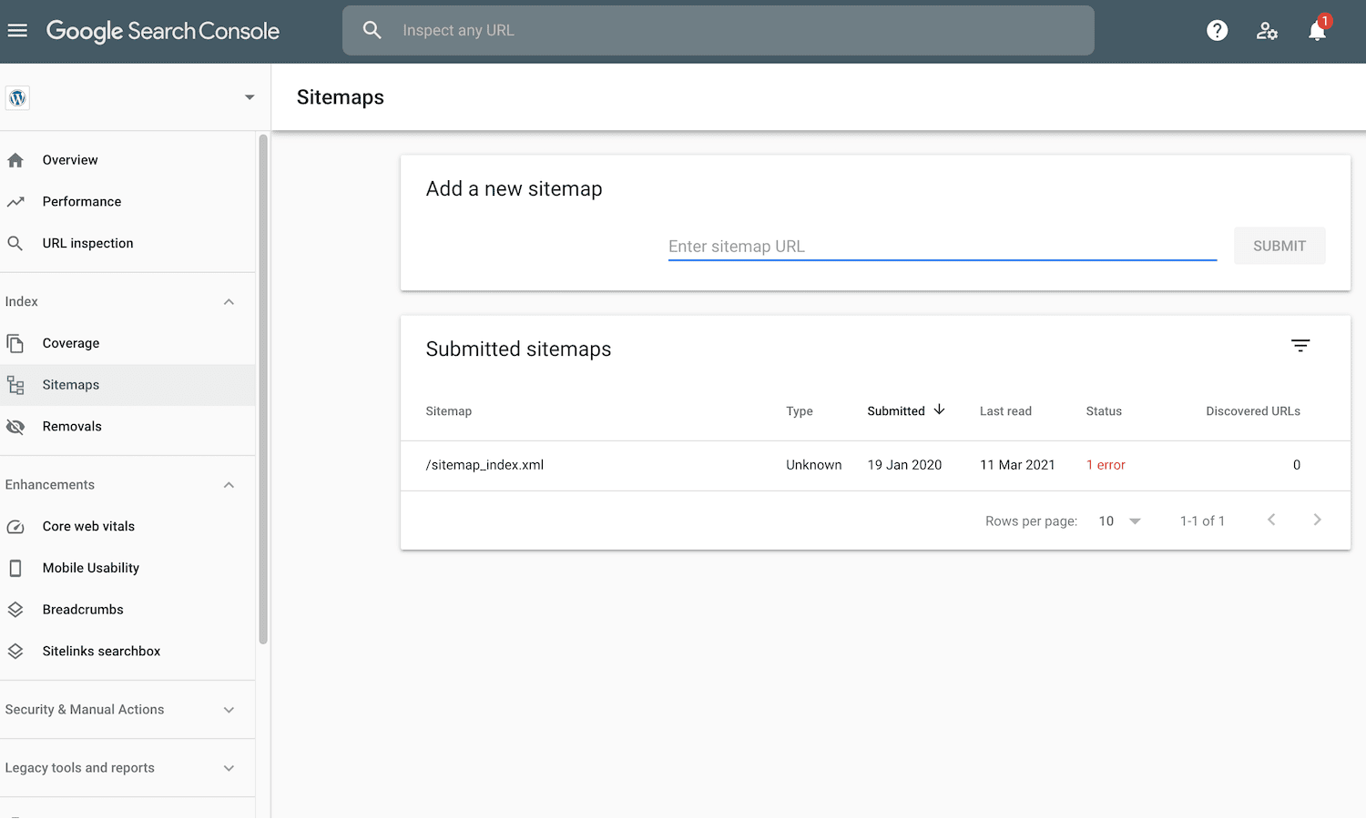Open Removals via its crossed-eye icon
Image resolution: width=1366 pixels, height=819 pixels.
[15, 426]
